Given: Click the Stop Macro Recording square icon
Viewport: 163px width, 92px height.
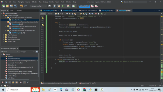Looking at the screenshot, I should 99,14.
